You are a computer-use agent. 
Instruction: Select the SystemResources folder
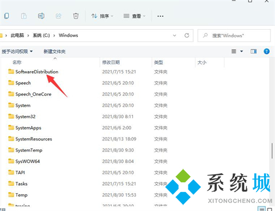coord(34,139)
